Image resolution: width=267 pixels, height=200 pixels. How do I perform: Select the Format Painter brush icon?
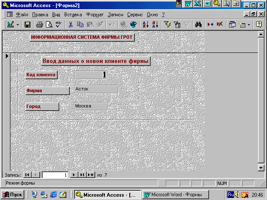100,25
